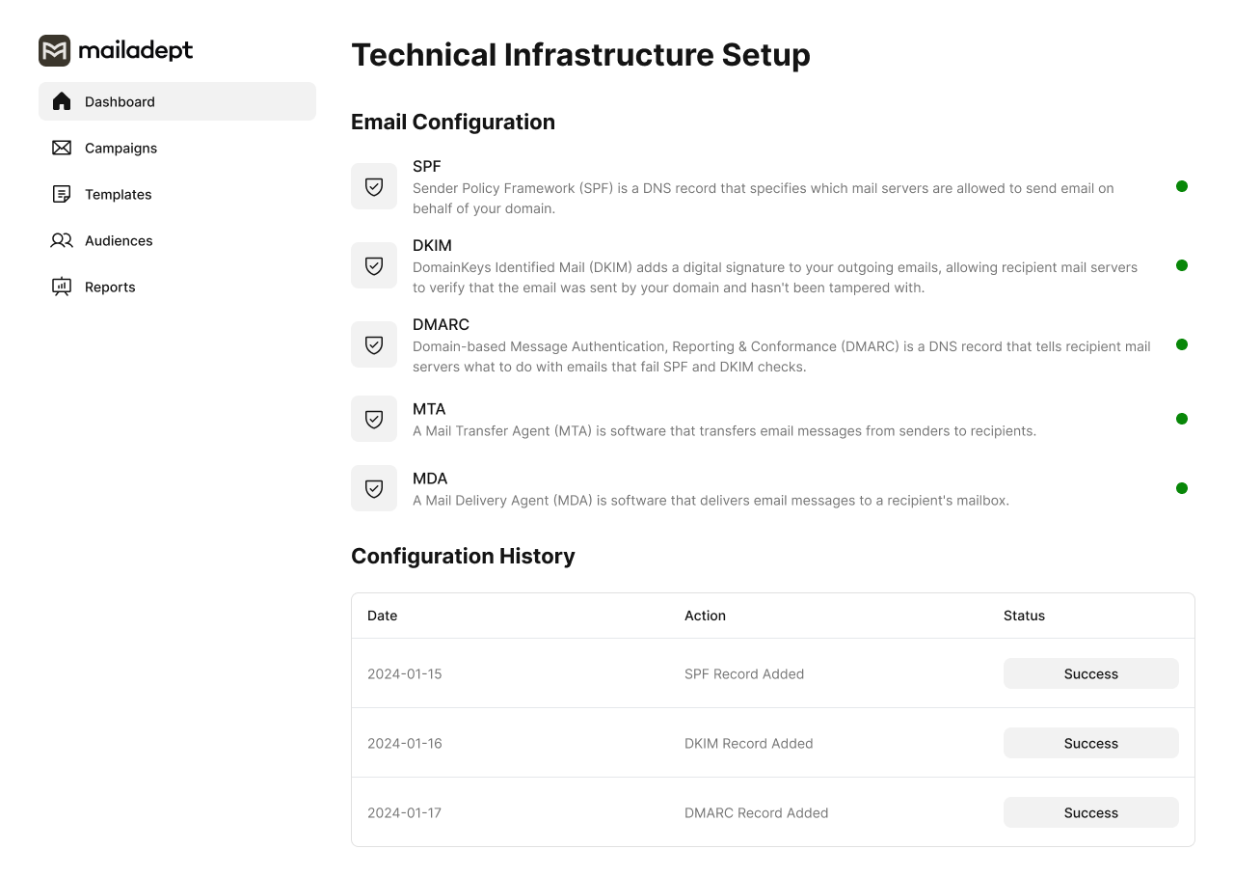Click the green status dot for MTA
Viewport: 1234px width, 877px height.
1182,419
